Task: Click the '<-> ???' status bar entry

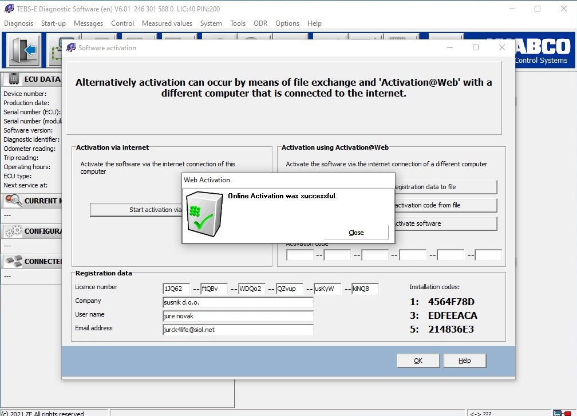Action: 481,413
